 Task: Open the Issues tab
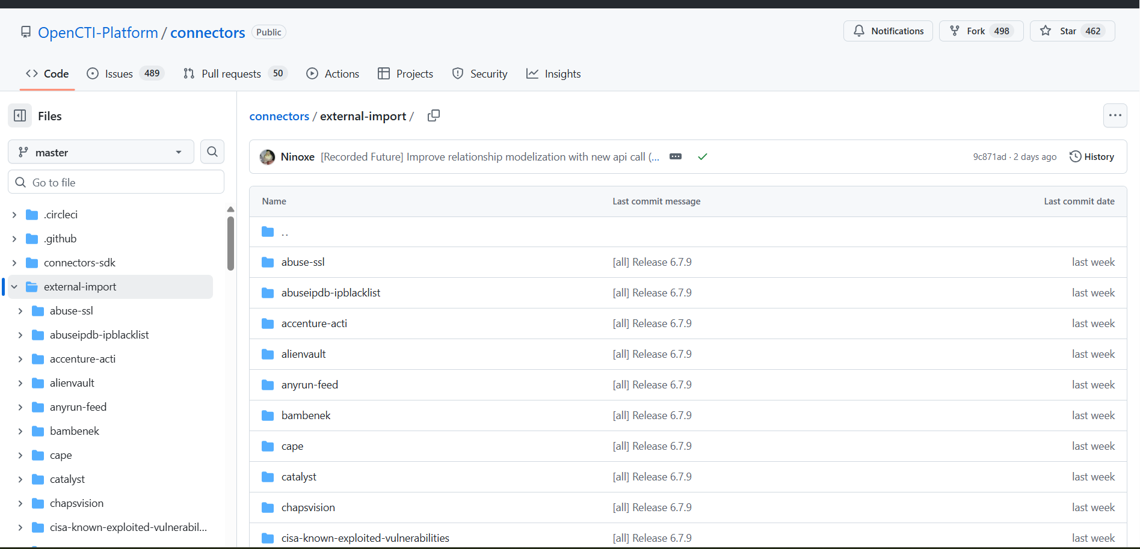[125, 73]
